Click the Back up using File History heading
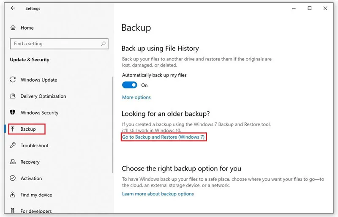Screen dimensions: 338x217 click(160, 48)
